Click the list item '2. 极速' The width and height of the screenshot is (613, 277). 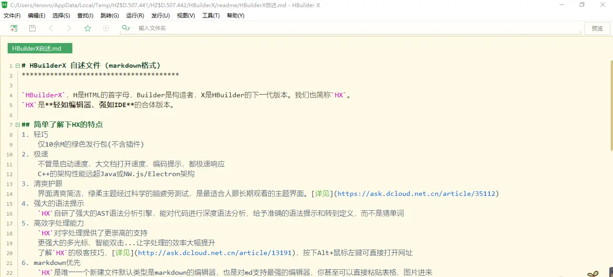(x=35, y=154)
